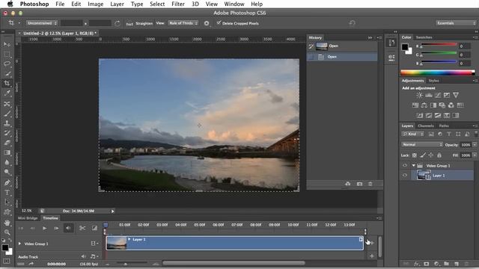Select the Layer 1 clip in timeline
The width and height of the screenshot is (479, 269).
pos(234,243)
